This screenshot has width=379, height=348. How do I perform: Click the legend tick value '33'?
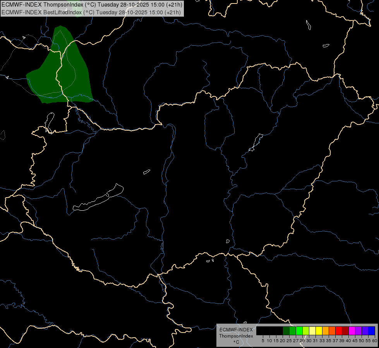(322, 341)
